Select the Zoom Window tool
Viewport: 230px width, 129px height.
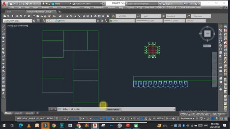click(75, 16)
